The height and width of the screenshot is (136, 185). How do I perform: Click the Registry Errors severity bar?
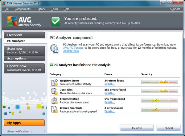(x=159, y=82)
